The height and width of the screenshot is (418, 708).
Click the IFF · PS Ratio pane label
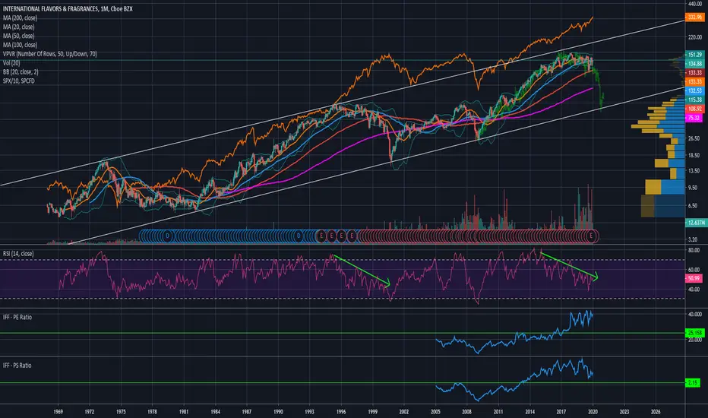point(17,366)
